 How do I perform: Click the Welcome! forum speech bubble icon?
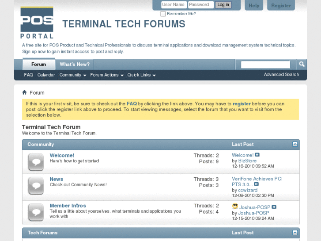(36, 162)
